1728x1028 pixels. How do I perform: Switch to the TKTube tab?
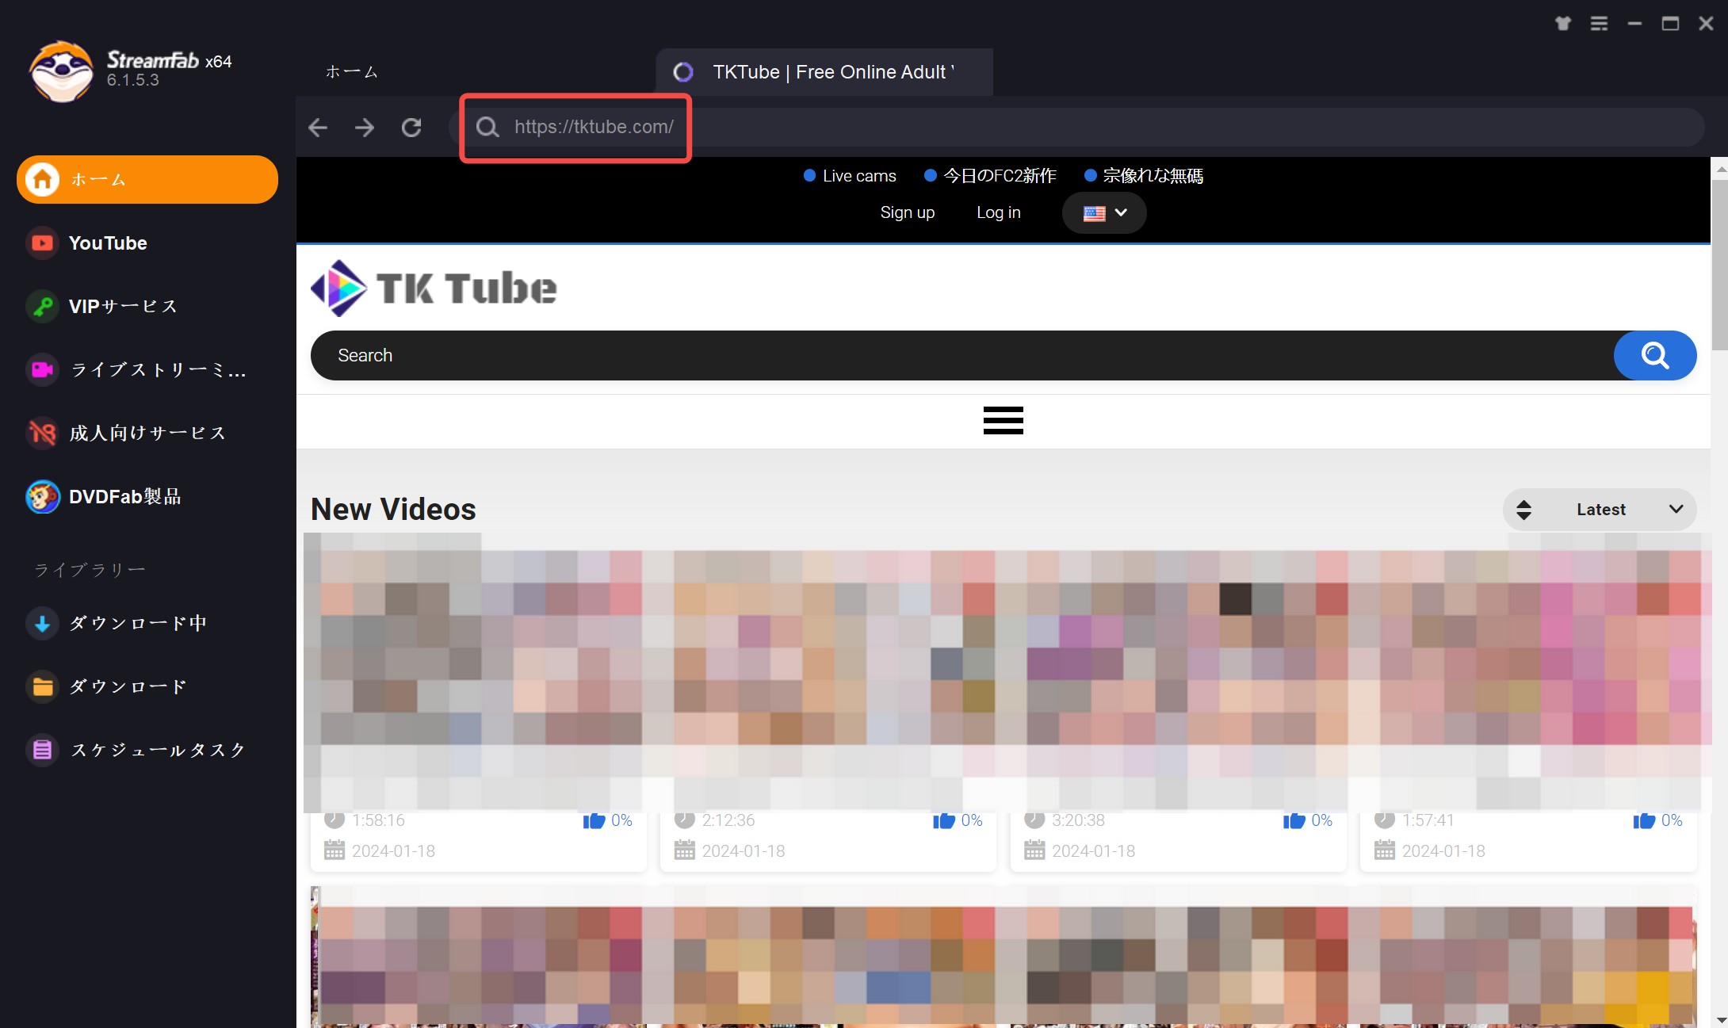pos(824,72)
